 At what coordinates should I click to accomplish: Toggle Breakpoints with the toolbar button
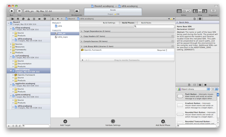tap(77, 11)
